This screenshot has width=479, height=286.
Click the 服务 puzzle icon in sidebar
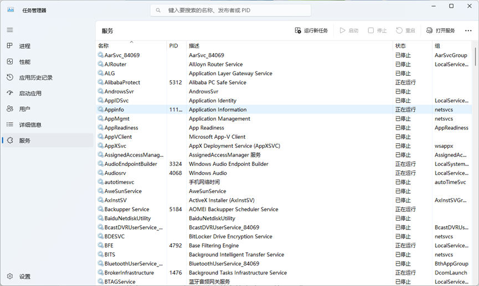point(10,141)
